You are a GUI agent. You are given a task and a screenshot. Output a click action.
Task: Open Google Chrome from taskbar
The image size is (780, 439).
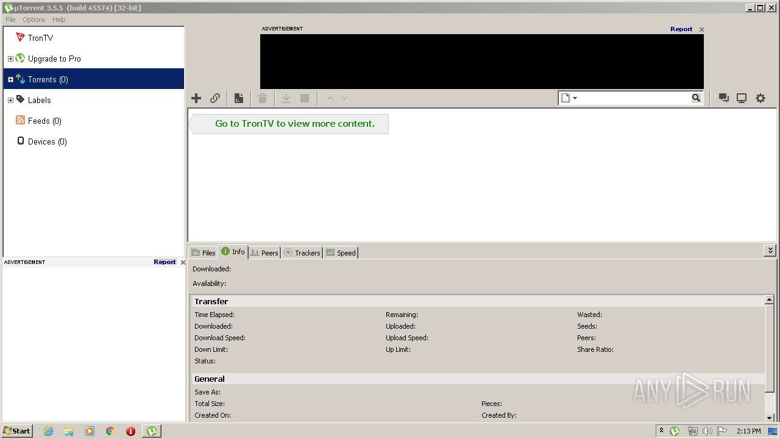(110, 431)
